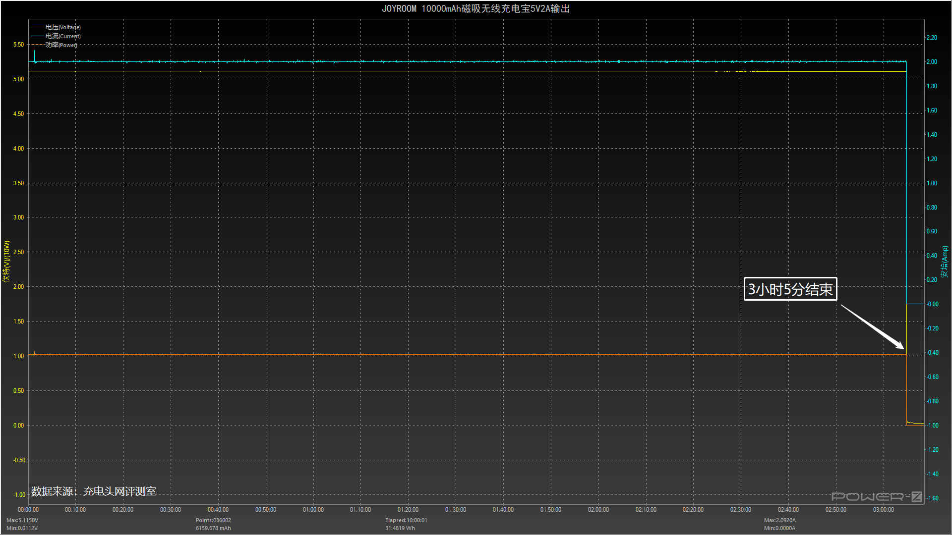Click the Current legend entry

tap(62, 36)
